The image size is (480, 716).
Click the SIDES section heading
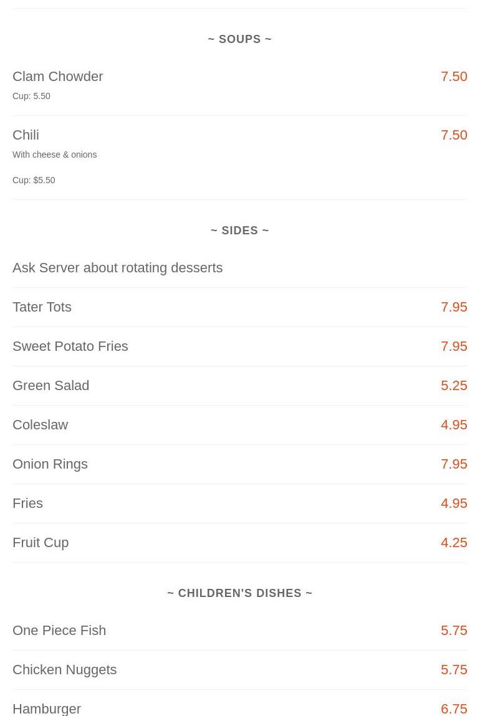[x=240, y=231]
